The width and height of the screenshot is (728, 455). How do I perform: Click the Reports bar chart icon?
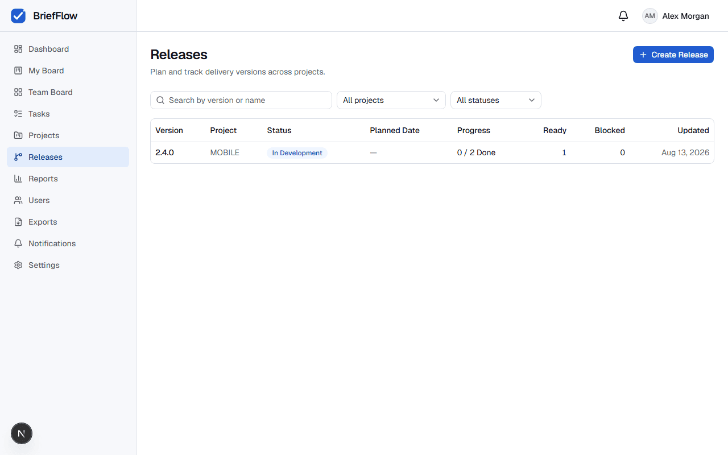point(18,179)
